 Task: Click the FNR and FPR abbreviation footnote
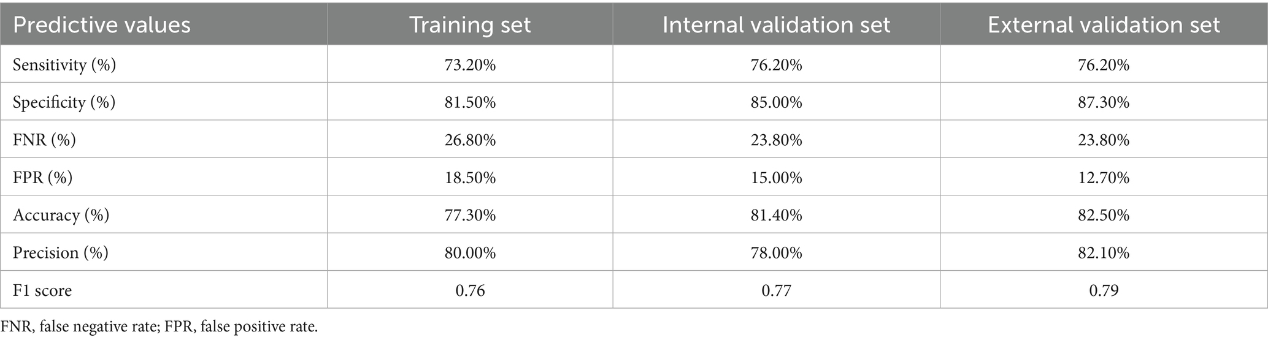pyautogui.click(x=159, y=327)
